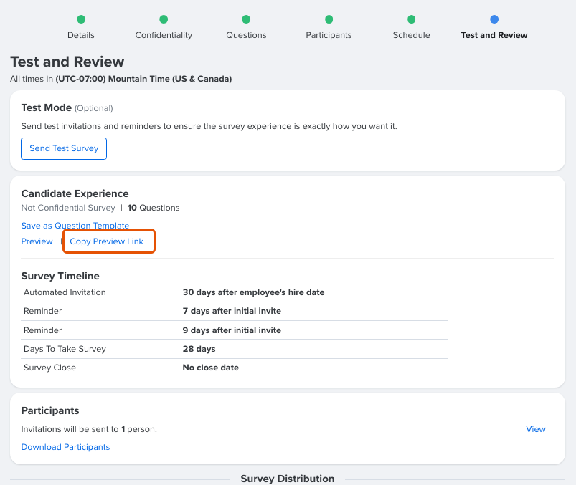Select the Reminder row showing 7 days
Image resolution: width=576 pixels, height=485 pixels.
click(215, 311)
